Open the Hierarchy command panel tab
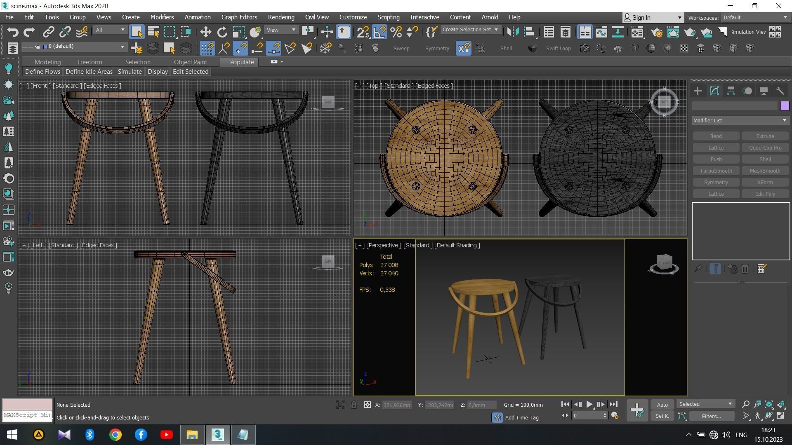 point(731,91)
